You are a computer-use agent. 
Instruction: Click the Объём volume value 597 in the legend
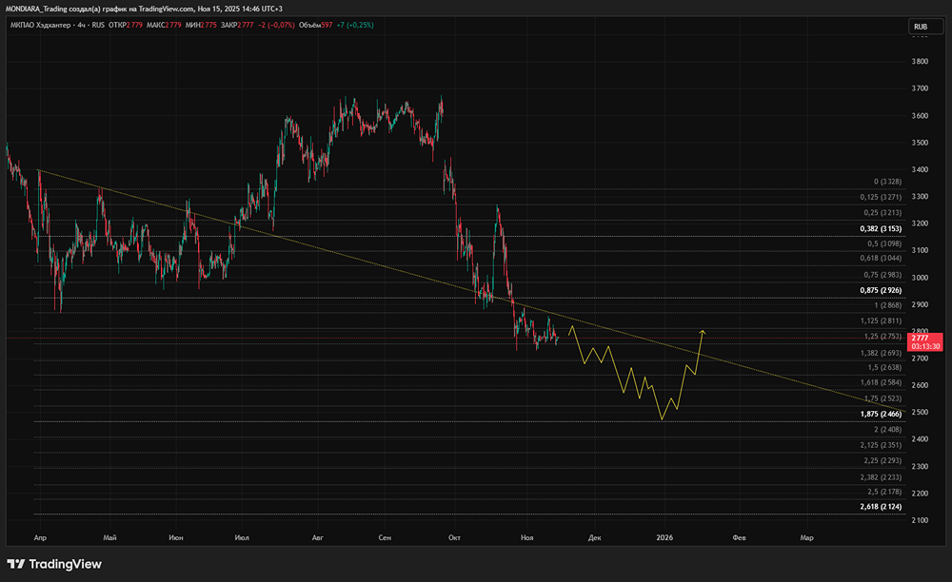tap(327, 27)
